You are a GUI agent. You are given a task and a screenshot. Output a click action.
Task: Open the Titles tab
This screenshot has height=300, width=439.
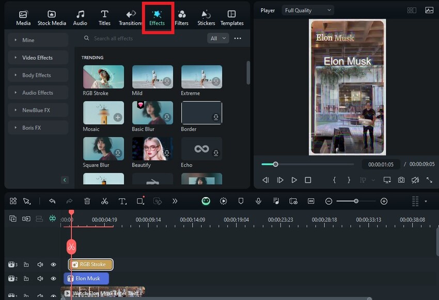pos(104,18)
